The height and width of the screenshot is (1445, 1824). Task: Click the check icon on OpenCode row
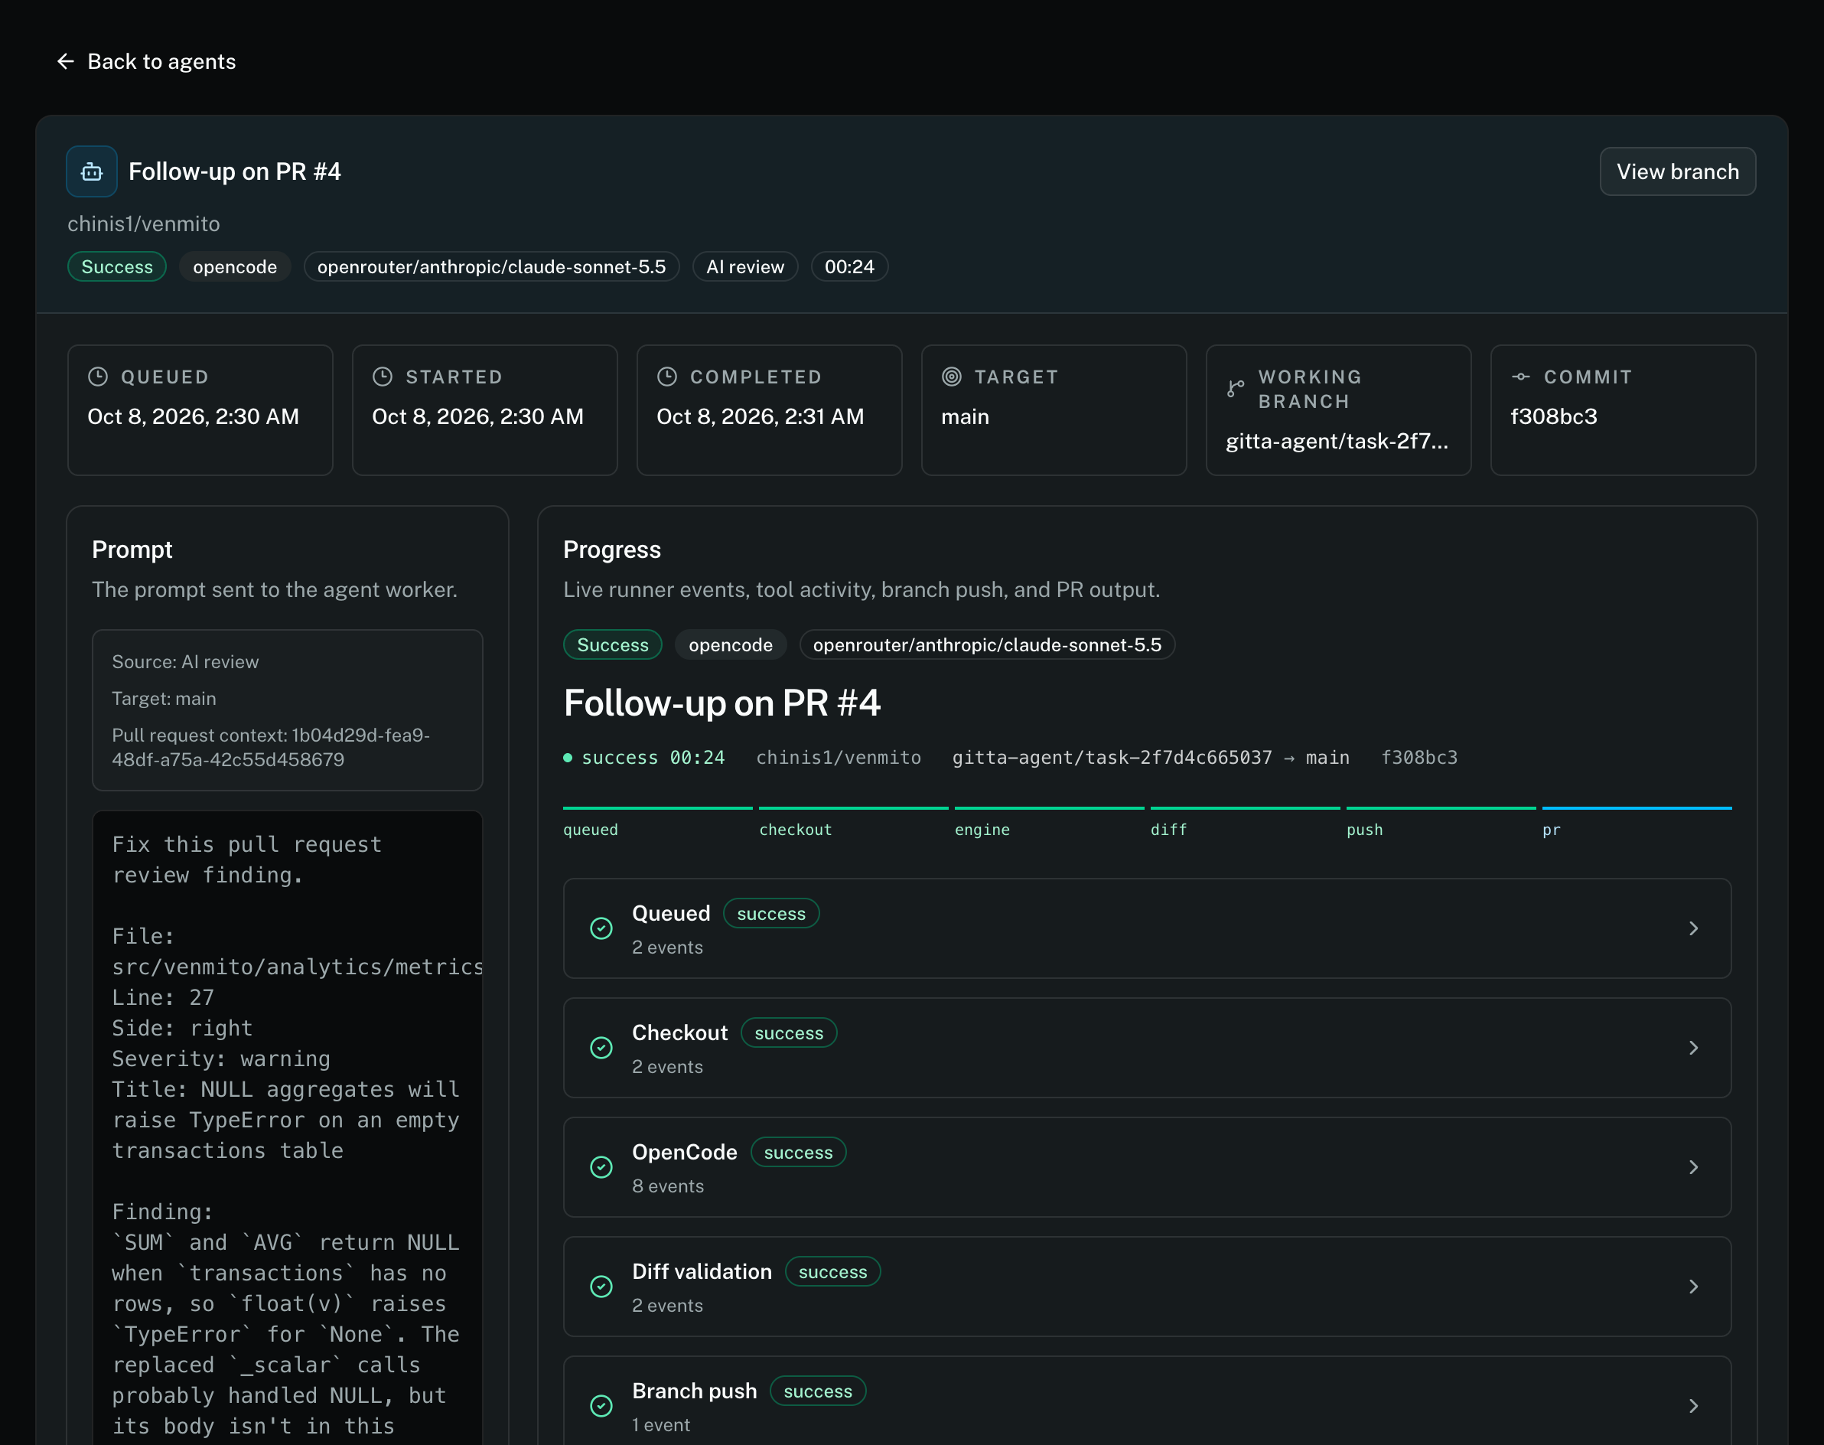coord(601,1167)
